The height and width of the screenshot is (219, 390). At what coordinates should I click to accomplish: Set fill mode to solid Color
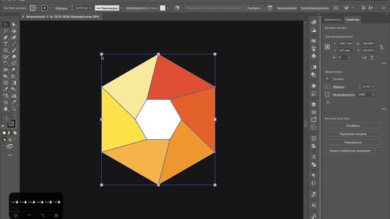tap(4, 133)
